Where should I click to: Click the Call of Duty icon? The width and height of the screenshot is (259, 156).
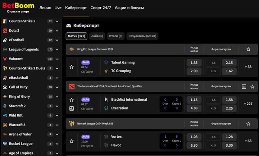pyautogui.click(x=5, y=87)
